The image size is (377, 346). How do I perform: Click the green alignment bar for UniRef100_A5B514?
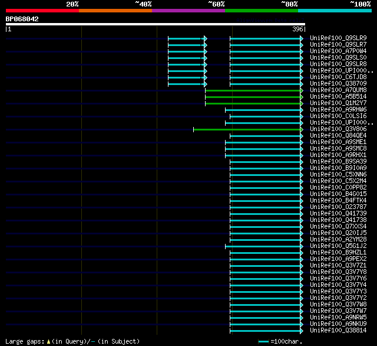click(x=254, y=97)
